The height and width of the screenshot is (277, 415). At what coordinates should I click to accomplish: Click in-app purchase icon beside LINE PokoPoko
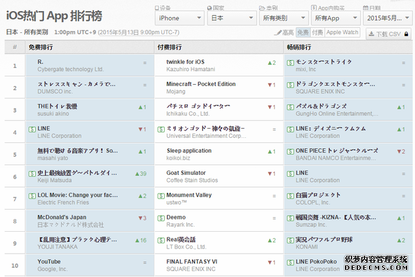pos(290,263)
